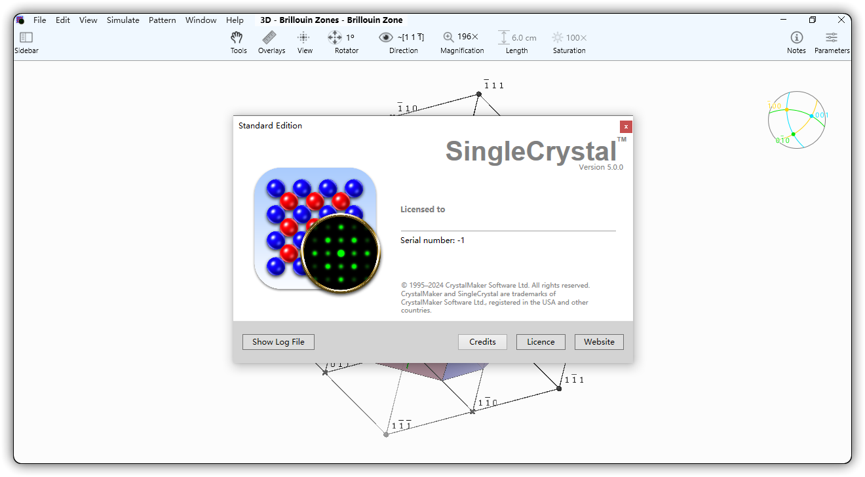This screenshot has width=865, height=477.
Task: Click the Website button
Action: click(600, 341)
